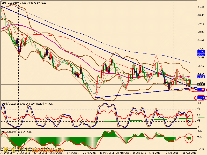Click the 3 Apr 2011 date label
The image size is (207, 155).
[x=72, y=153]
